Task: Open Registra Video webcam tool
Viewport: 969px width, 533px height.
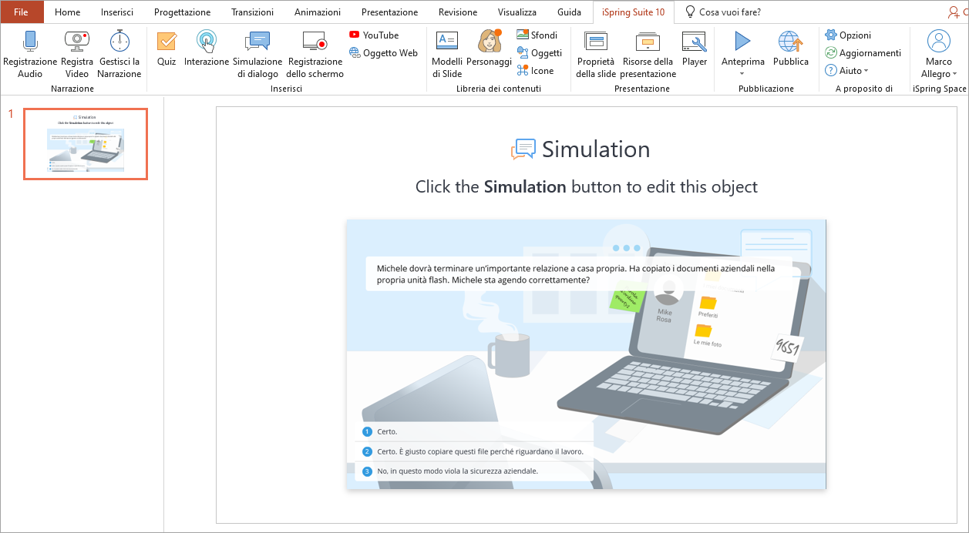Action: pyautogui.click(x=76, y=42)
